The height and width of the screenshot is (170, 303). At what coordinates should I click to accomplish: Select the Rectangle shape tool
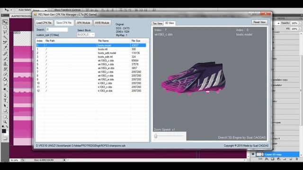click(5, 111)
